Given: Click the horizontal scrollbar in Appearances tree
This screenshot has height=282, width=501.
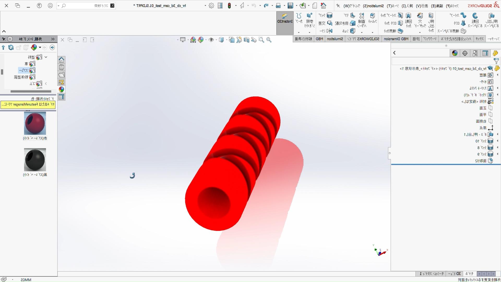Looking at the screenshot, I should 31,91.
